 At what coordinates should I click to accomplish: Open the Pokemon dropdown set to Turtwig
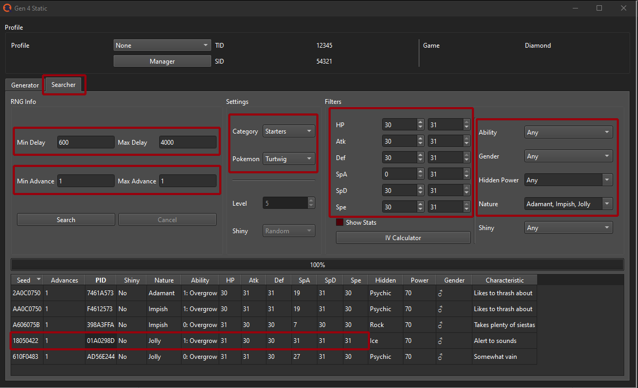click(289, 158)
